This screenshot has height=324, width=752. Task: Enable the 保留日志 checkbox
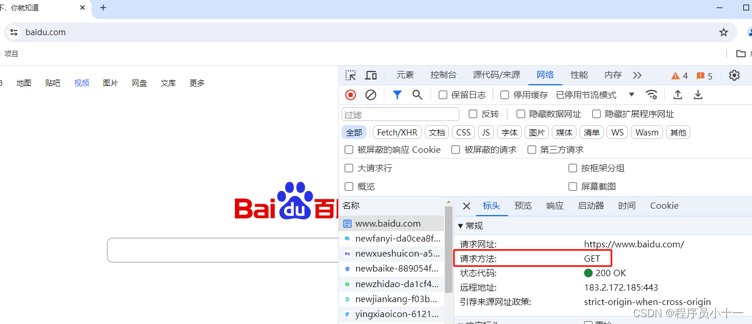pos(443,95)
